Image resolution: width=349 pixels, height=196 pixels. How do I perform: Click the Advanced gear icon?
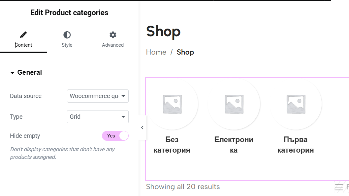(113, 35)
